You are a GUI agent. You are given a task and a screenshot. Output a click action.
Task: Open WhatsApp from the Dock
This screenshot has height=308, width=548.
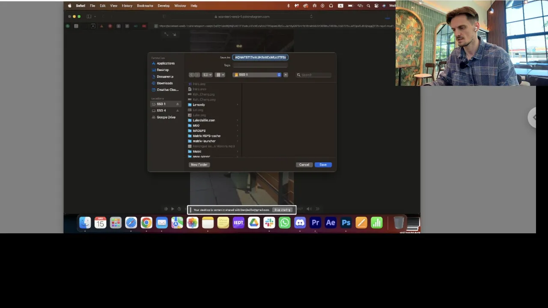point(285,222)
